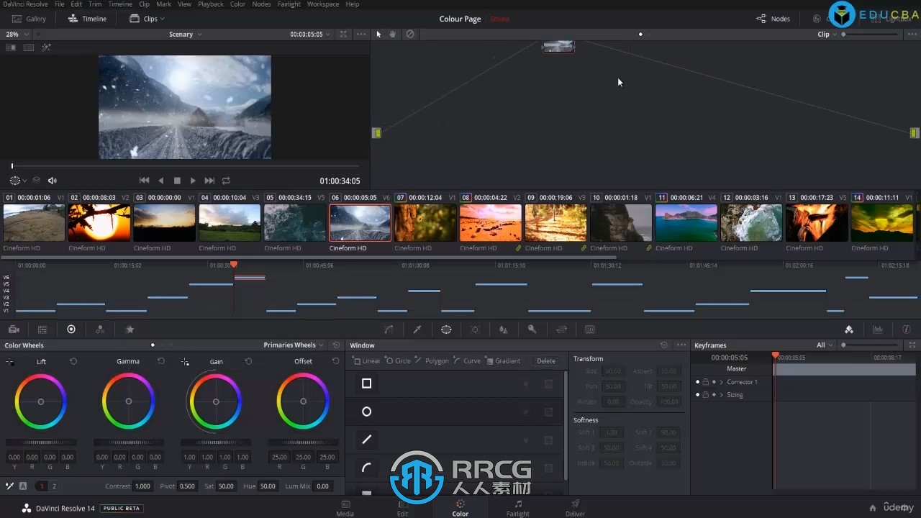Image resolution: width=921 pixels, height=518 pixels.
Task: Open the Power Window palette icon
Action: (446, 330)
